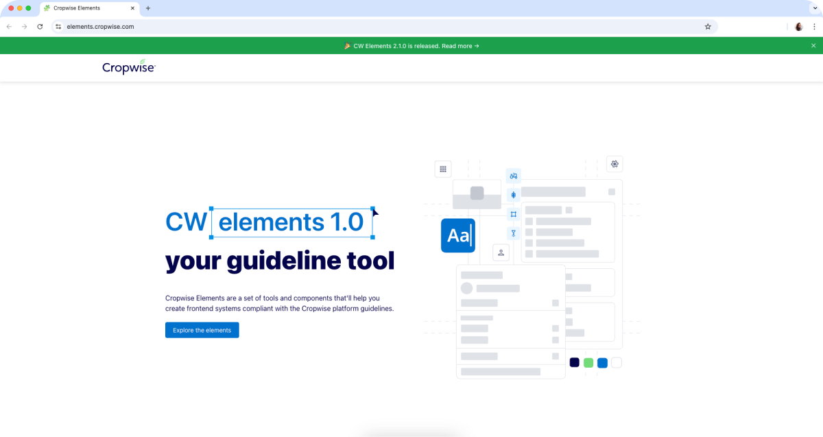This screenshot has width=823, height=437.
Task: Click the party popper icon in the banner
Action: pyautogui.click(x=348, y=46)
